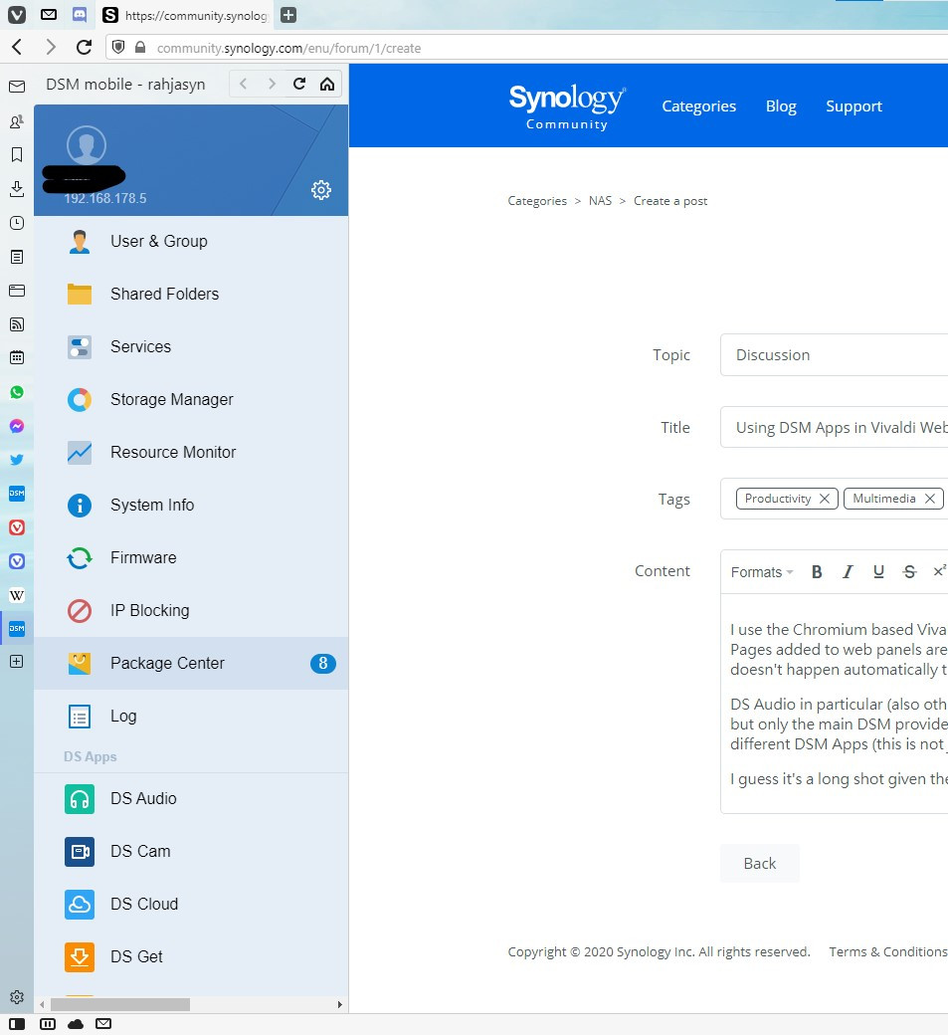Open the DS Cloud app
Screen dimensions: 948x1035
coord(144,904)
